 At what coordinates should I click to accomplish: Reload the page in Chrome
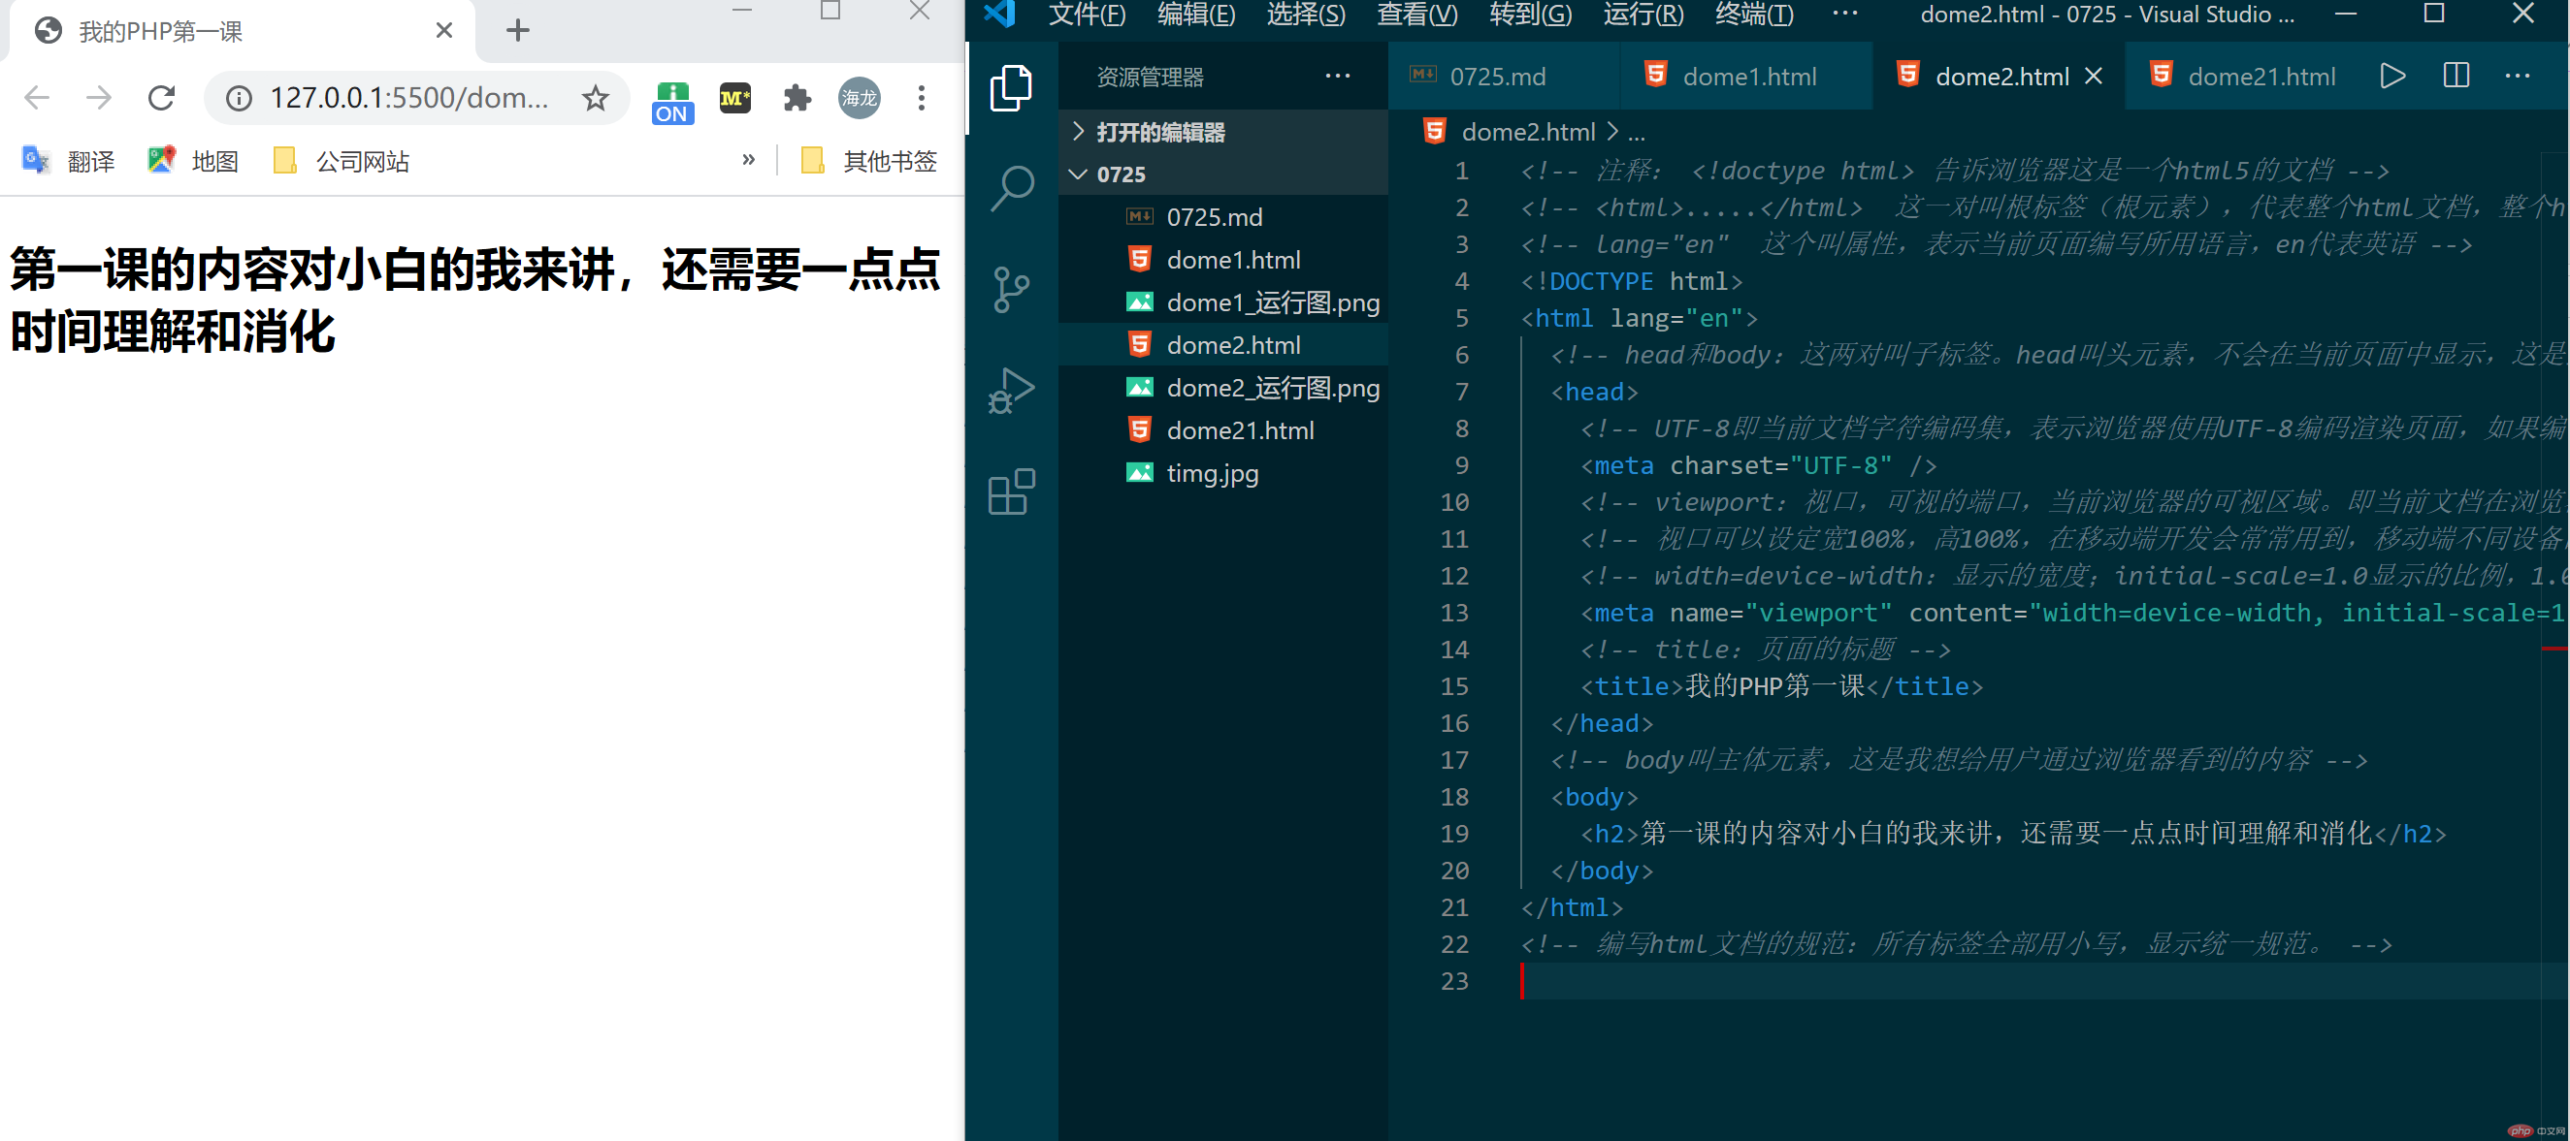pos(161,98)
